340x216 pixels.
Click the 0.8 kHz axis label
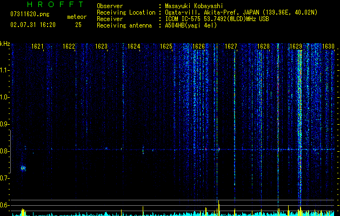pyautogui.click(x=4, y=151)
